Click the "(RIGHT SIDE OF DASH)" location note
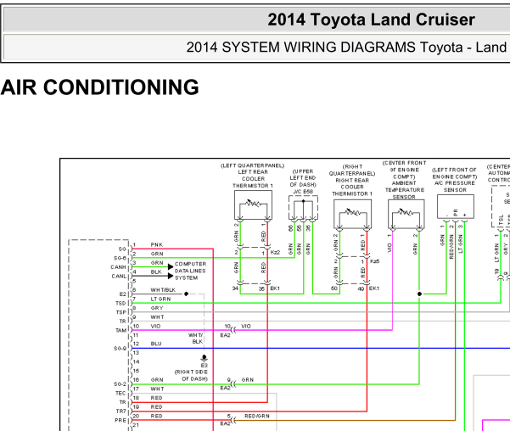 [191, 375]
